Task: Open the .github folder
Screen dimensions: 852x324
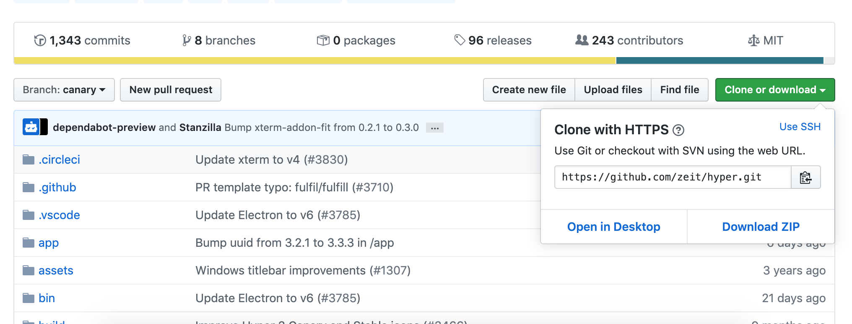Action: coord(57,187)
